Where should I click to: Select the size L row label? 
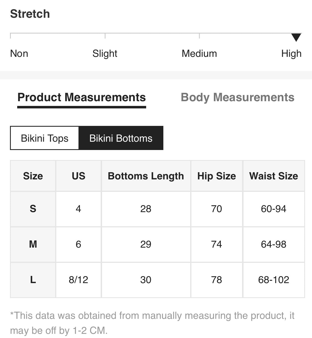point(33,280)
